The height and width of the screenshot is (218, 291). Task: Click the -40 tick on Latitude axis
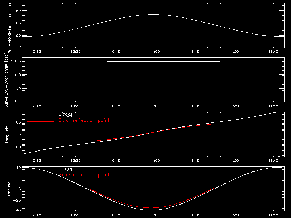[17, 210]
